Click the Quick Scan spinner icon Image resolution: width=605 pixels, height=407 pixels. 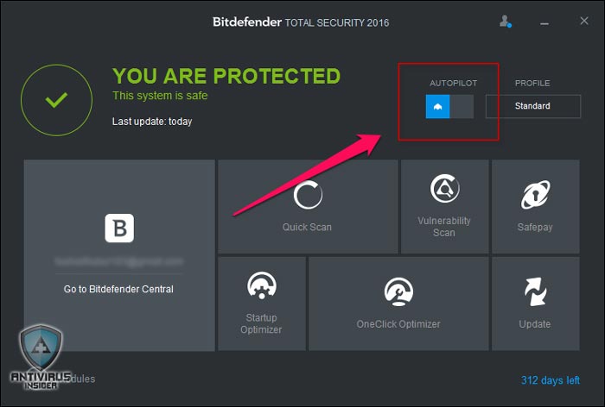308,195
